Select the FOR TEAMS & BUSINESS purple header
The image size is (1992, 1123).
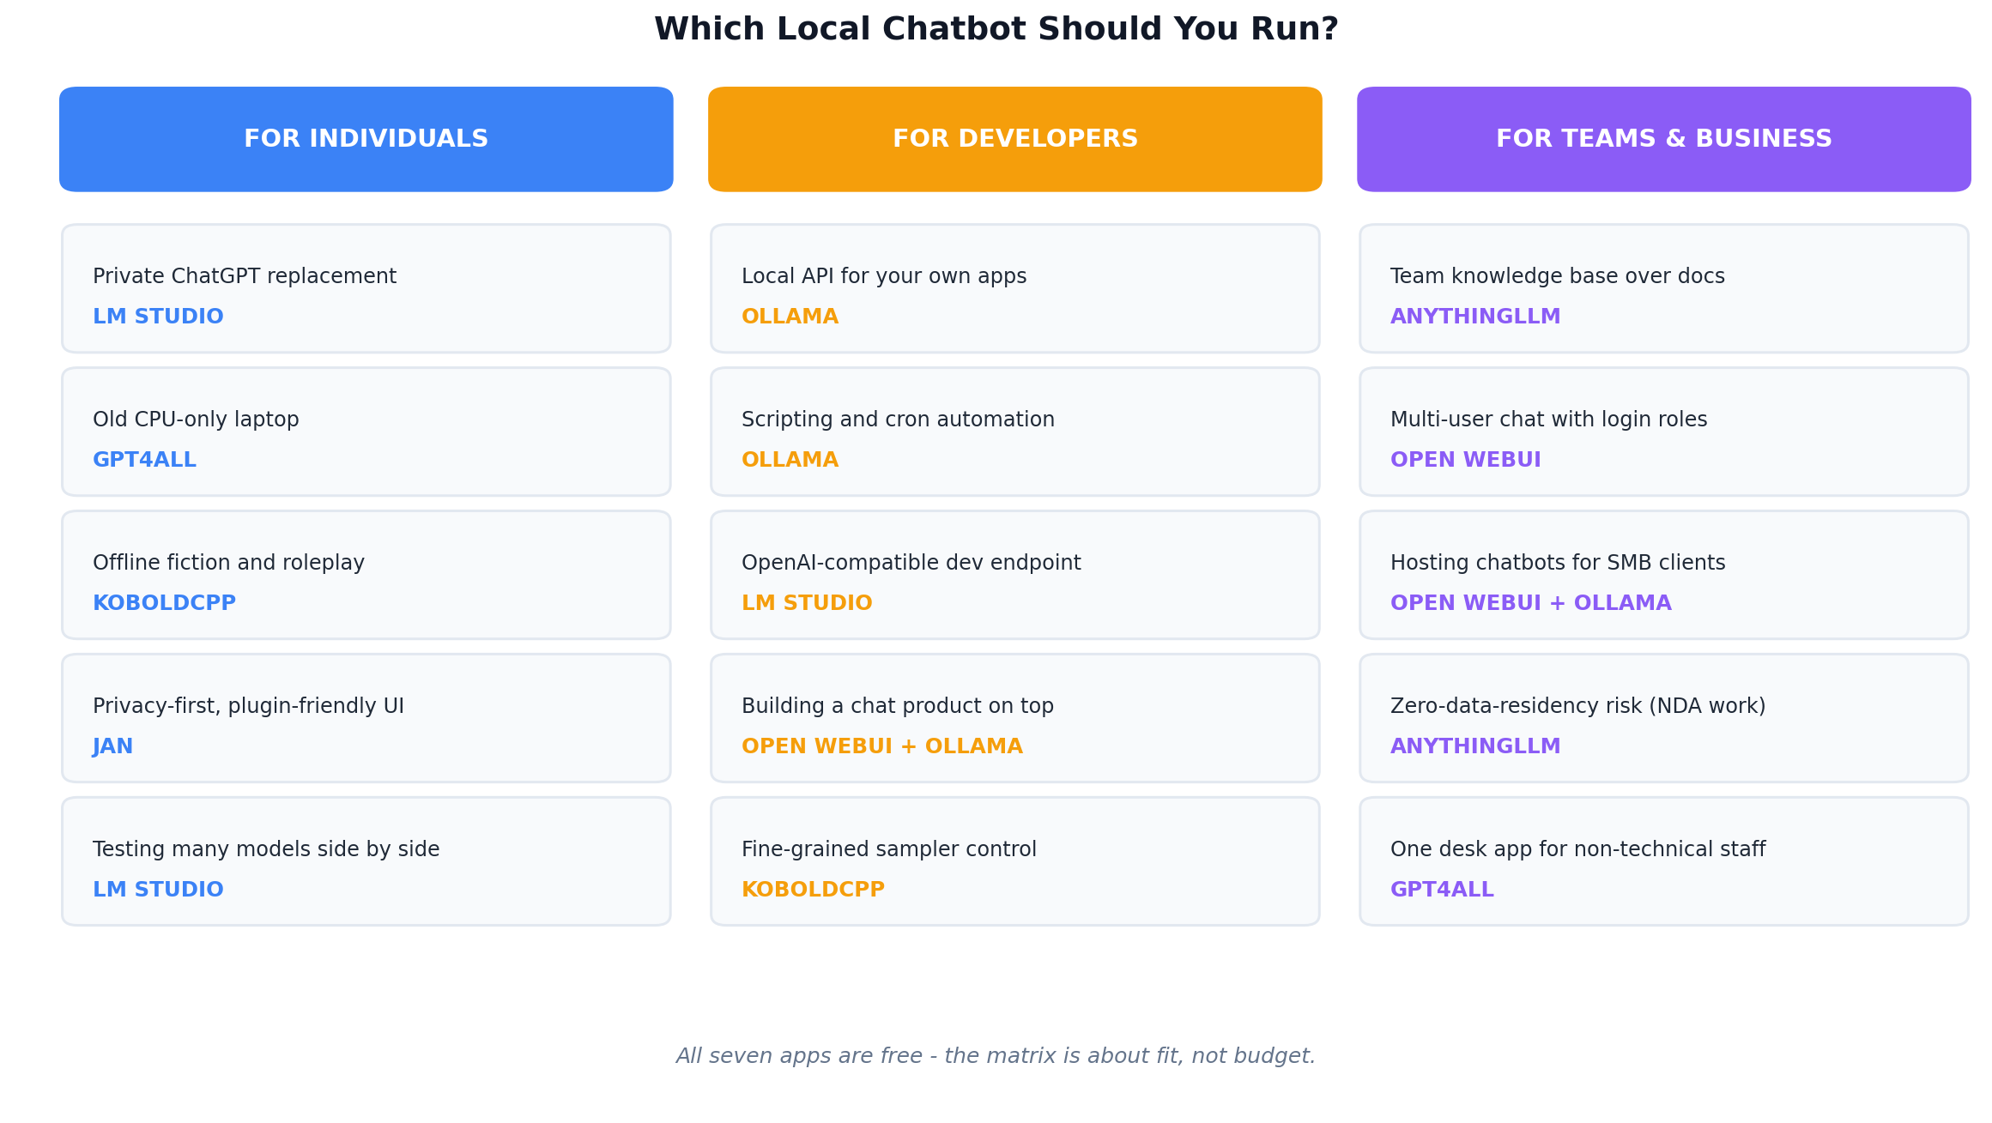coord(1664,139)
